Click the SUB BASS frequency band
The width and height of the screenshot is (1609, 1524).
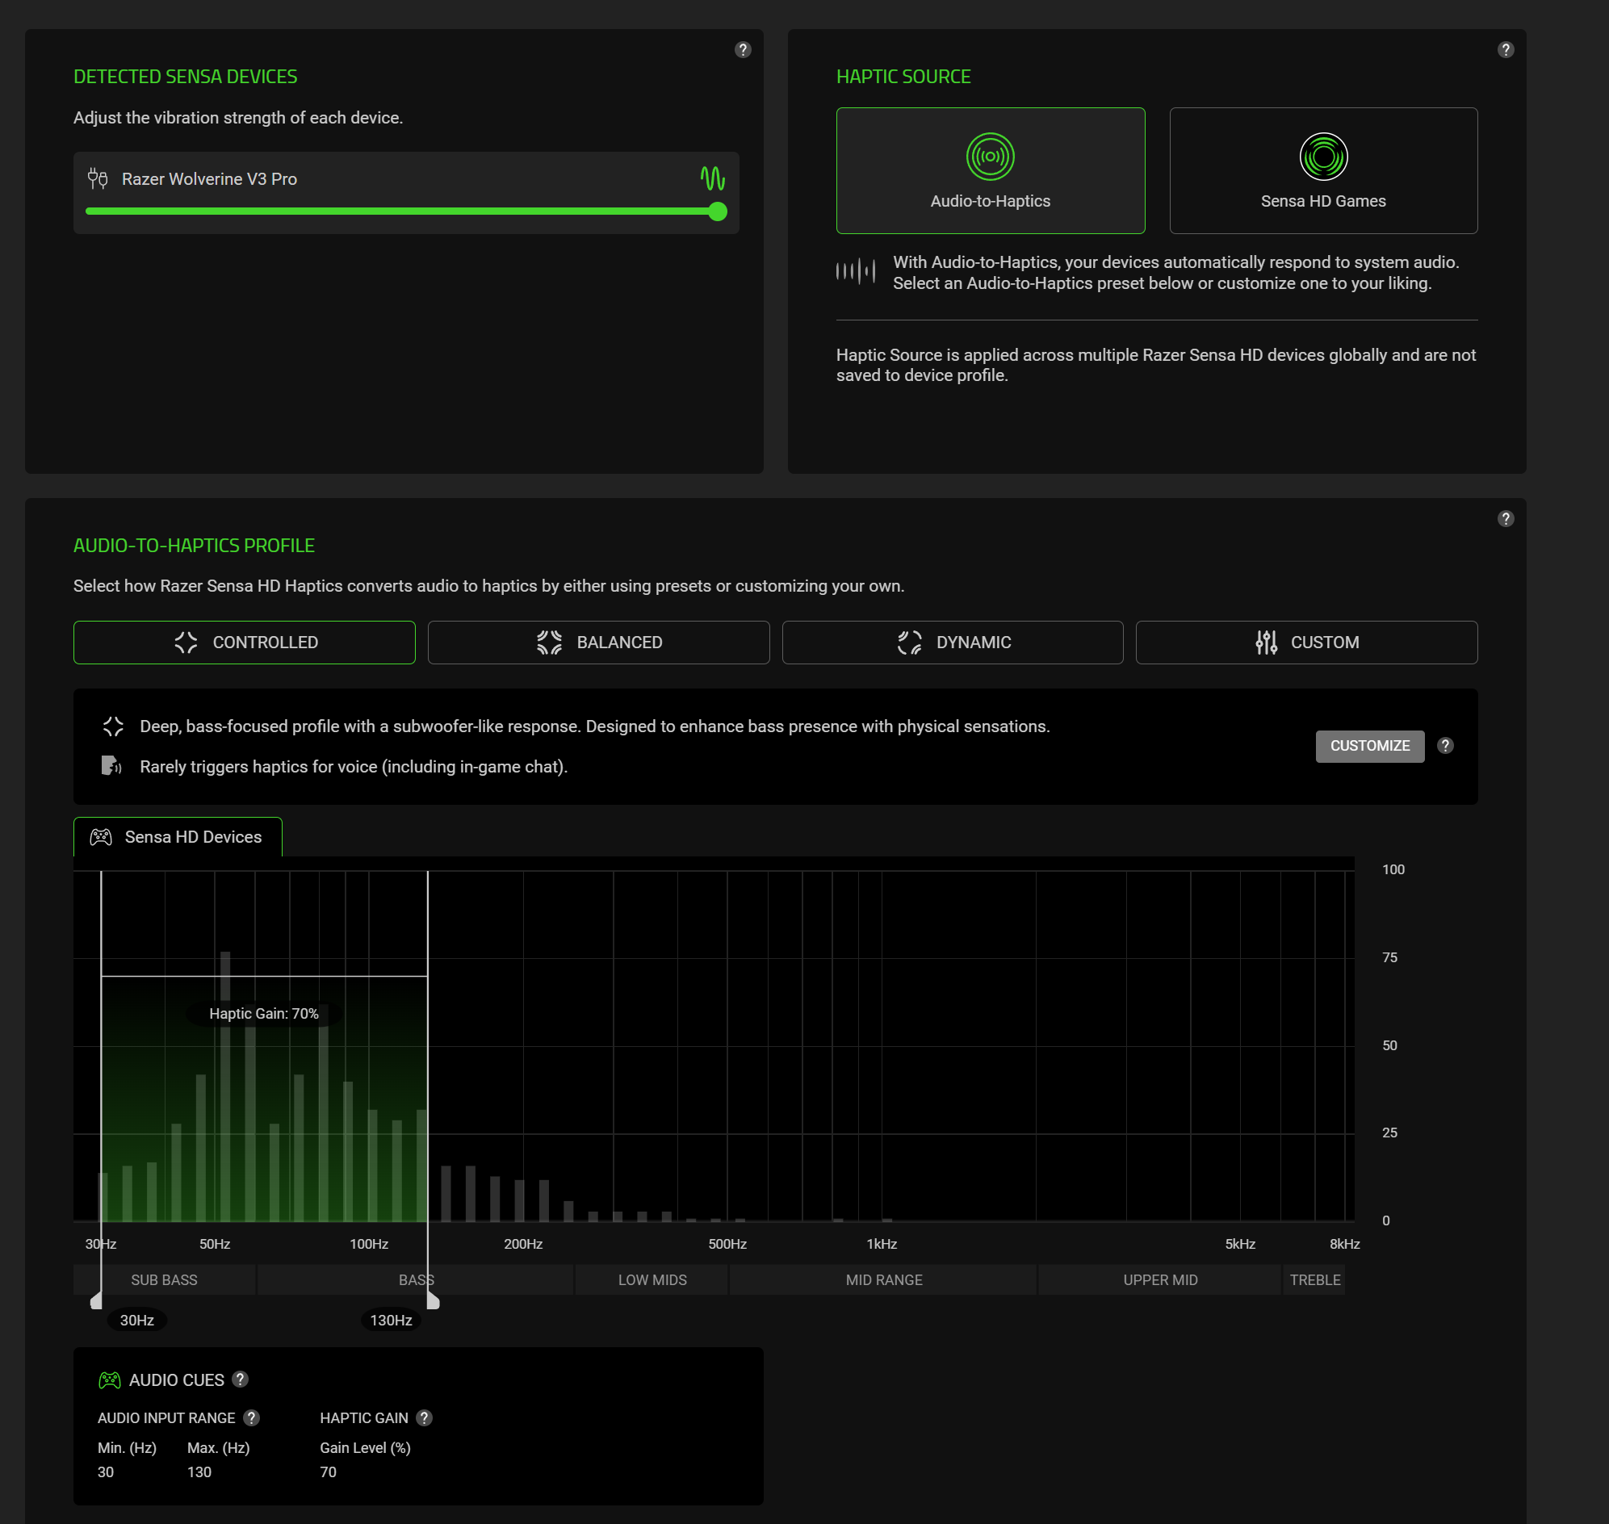click(164, 1279)
